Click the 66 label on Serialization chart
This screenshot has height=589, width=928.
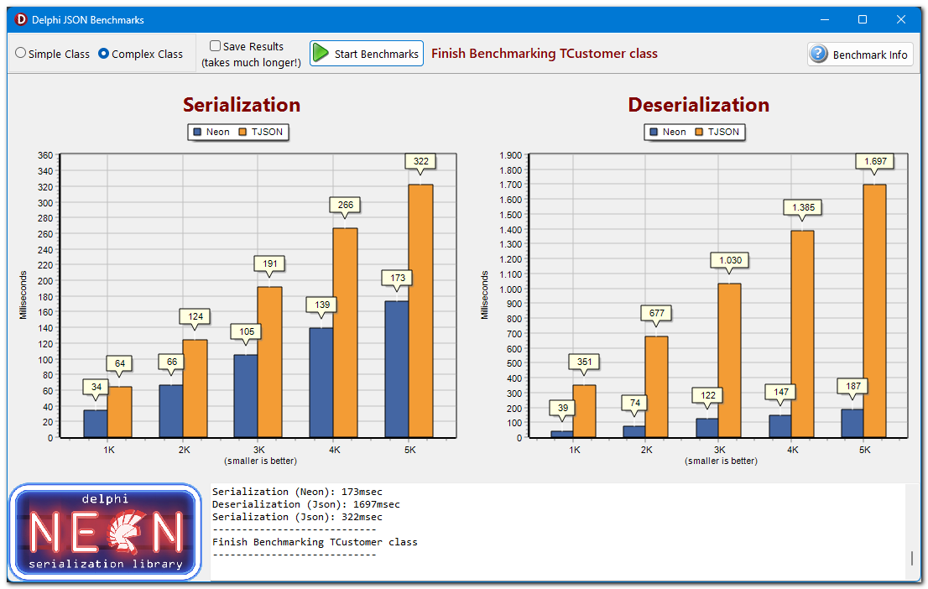[172, 362]
